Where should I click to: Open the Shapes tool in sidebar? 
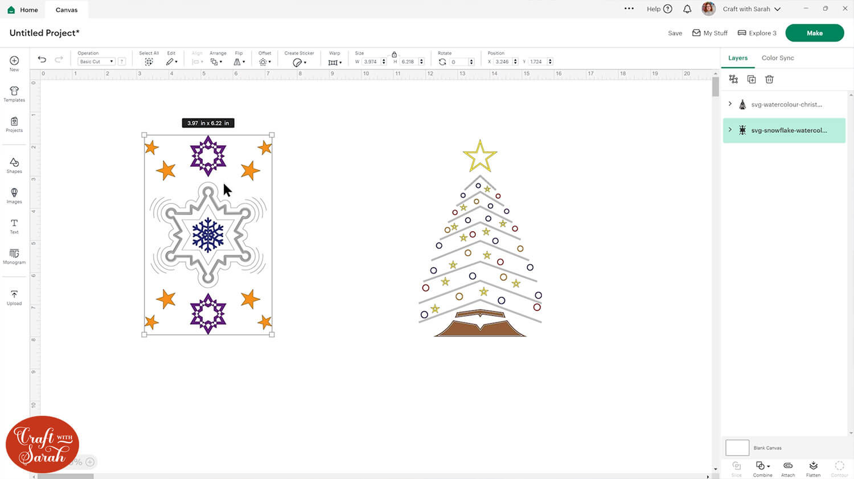click(14, 165)
